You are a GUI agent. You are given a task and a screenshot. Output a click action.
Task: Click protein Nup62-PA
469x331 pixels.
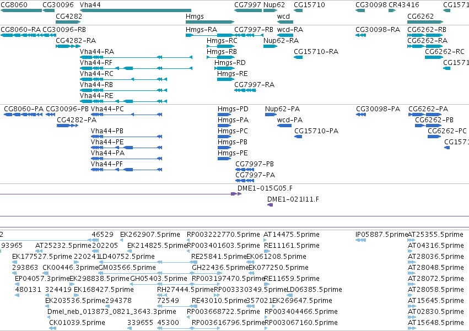click(x=282, y=109)
